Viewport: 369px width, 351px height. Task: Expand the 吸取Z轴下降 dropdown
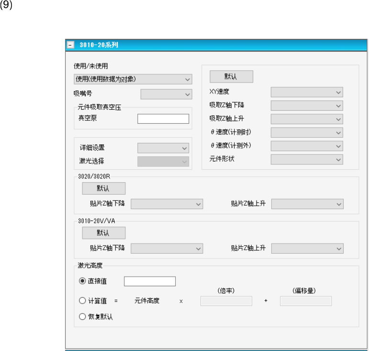point(307,105)
